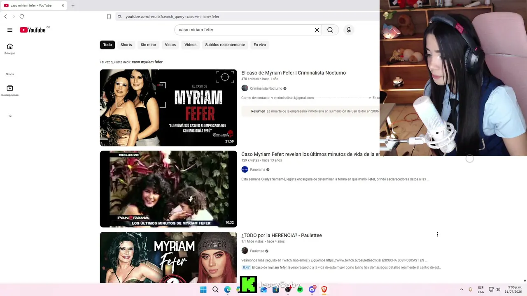Open the Resumen summary of the first video
This screenshot has width=527, height=296.
point(310,111)
